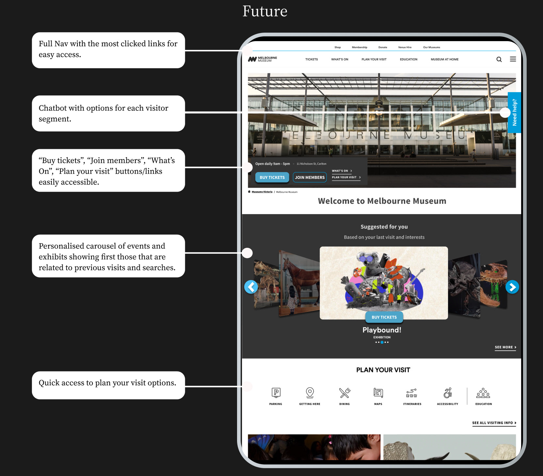Open the Accessibility wheelchair icon
Screen dimensions: 543x476
[x=448, y=393]
